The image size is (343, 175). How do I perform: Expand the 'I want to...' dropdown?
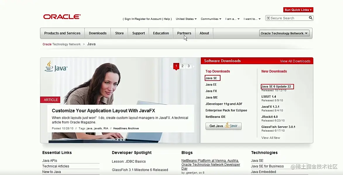click(252, 19)
